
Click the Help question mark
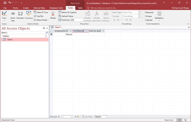pos(164,3)
